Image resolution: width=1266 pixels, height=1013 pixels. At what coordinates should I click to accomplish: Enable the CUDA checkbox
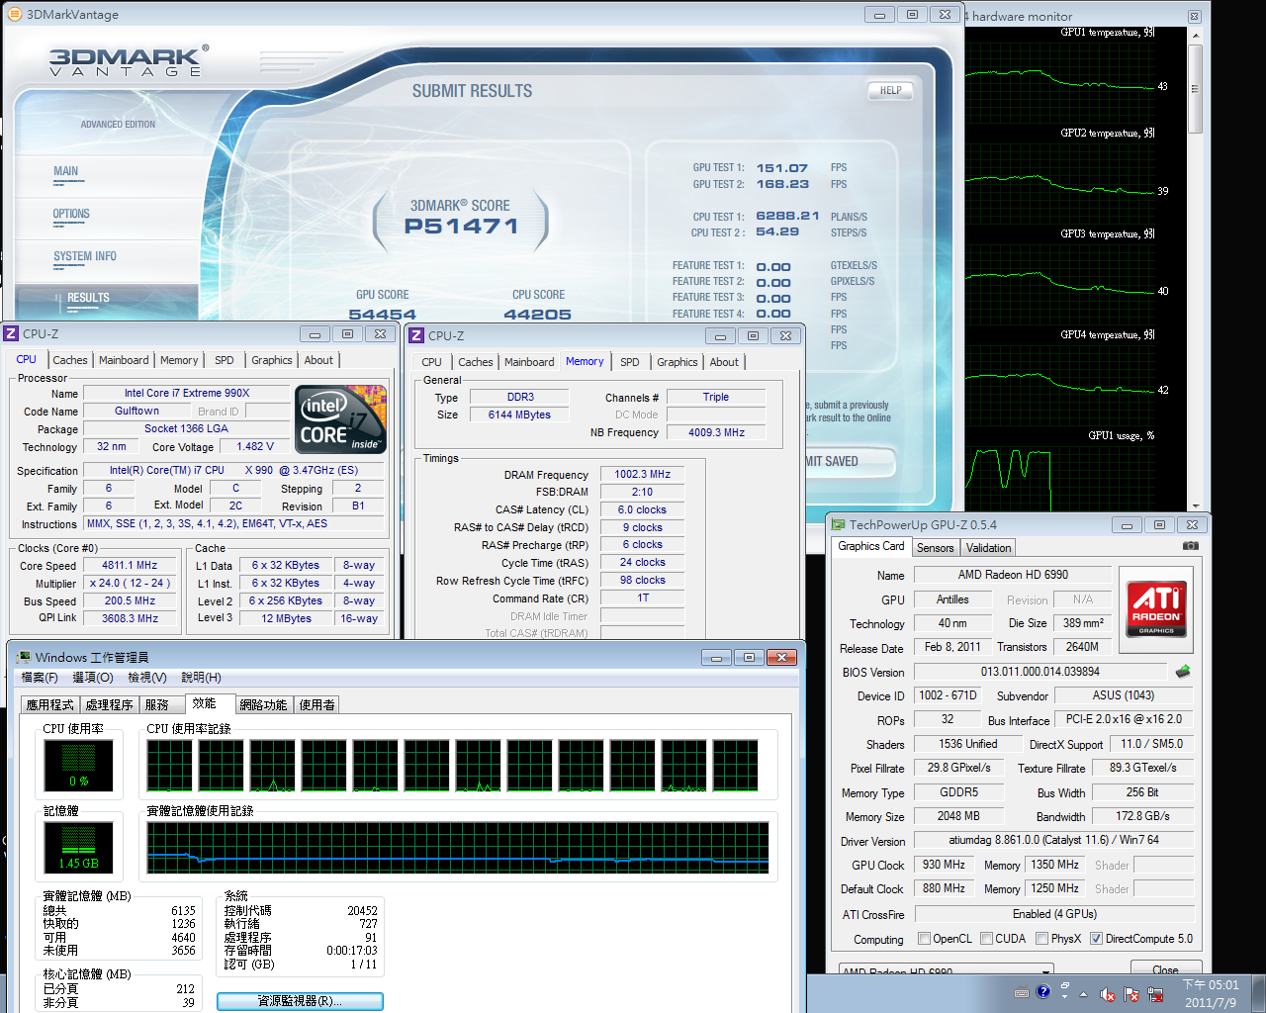coord(986,939)
